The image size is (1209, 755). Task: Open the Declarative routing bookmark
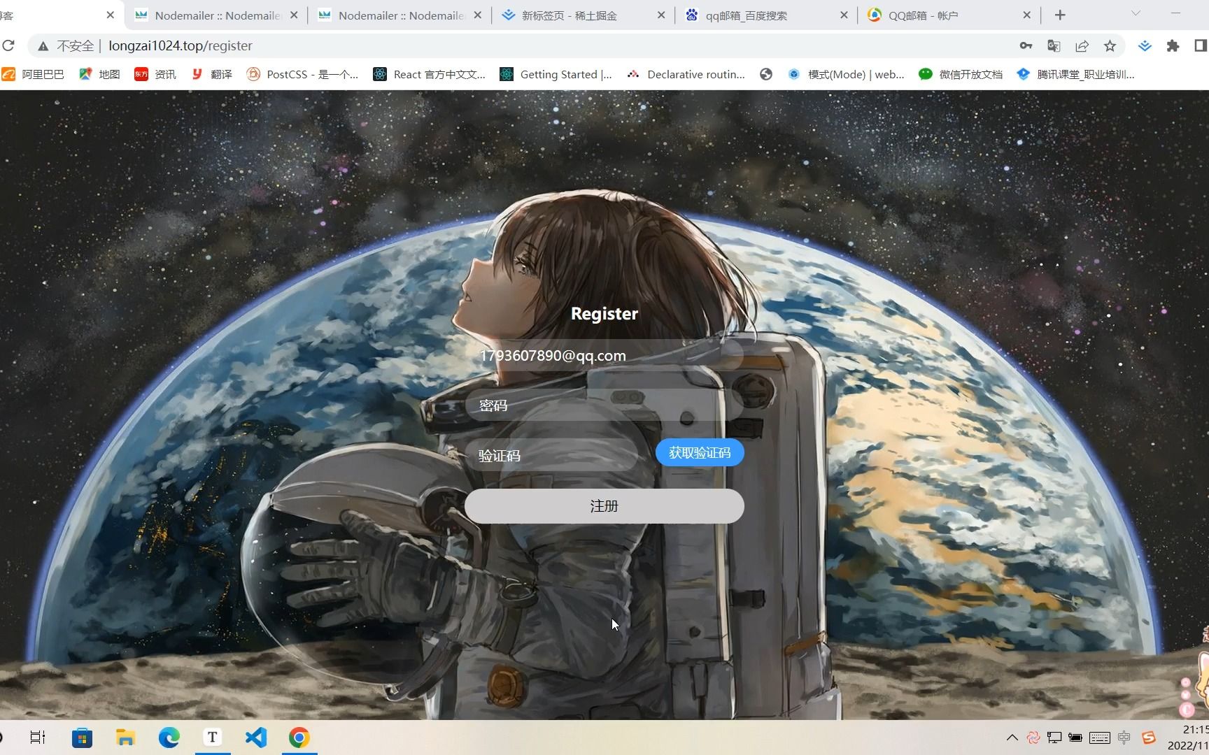coord(686,74)
